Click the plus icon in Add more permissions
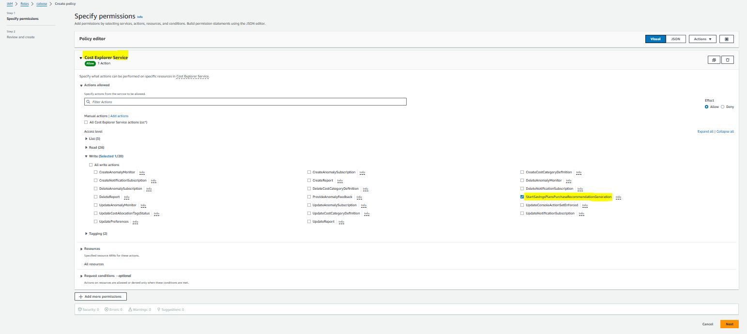The image size is (747, 334). 81,296
